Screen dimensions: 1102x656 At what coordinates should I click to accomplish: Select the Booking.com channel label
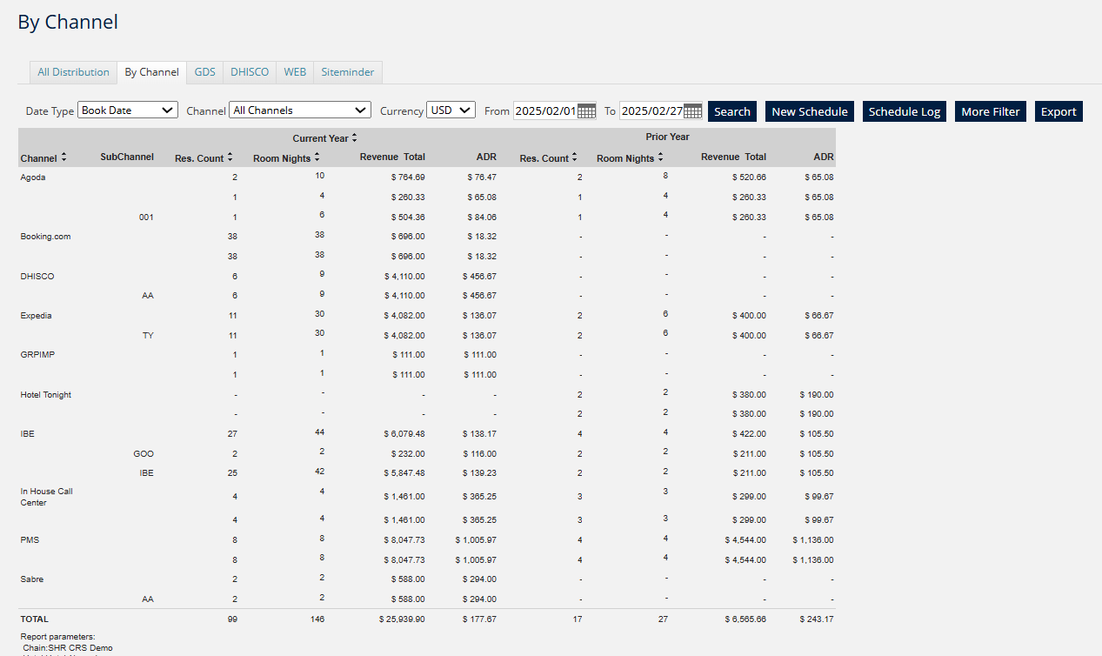(45, 236)
